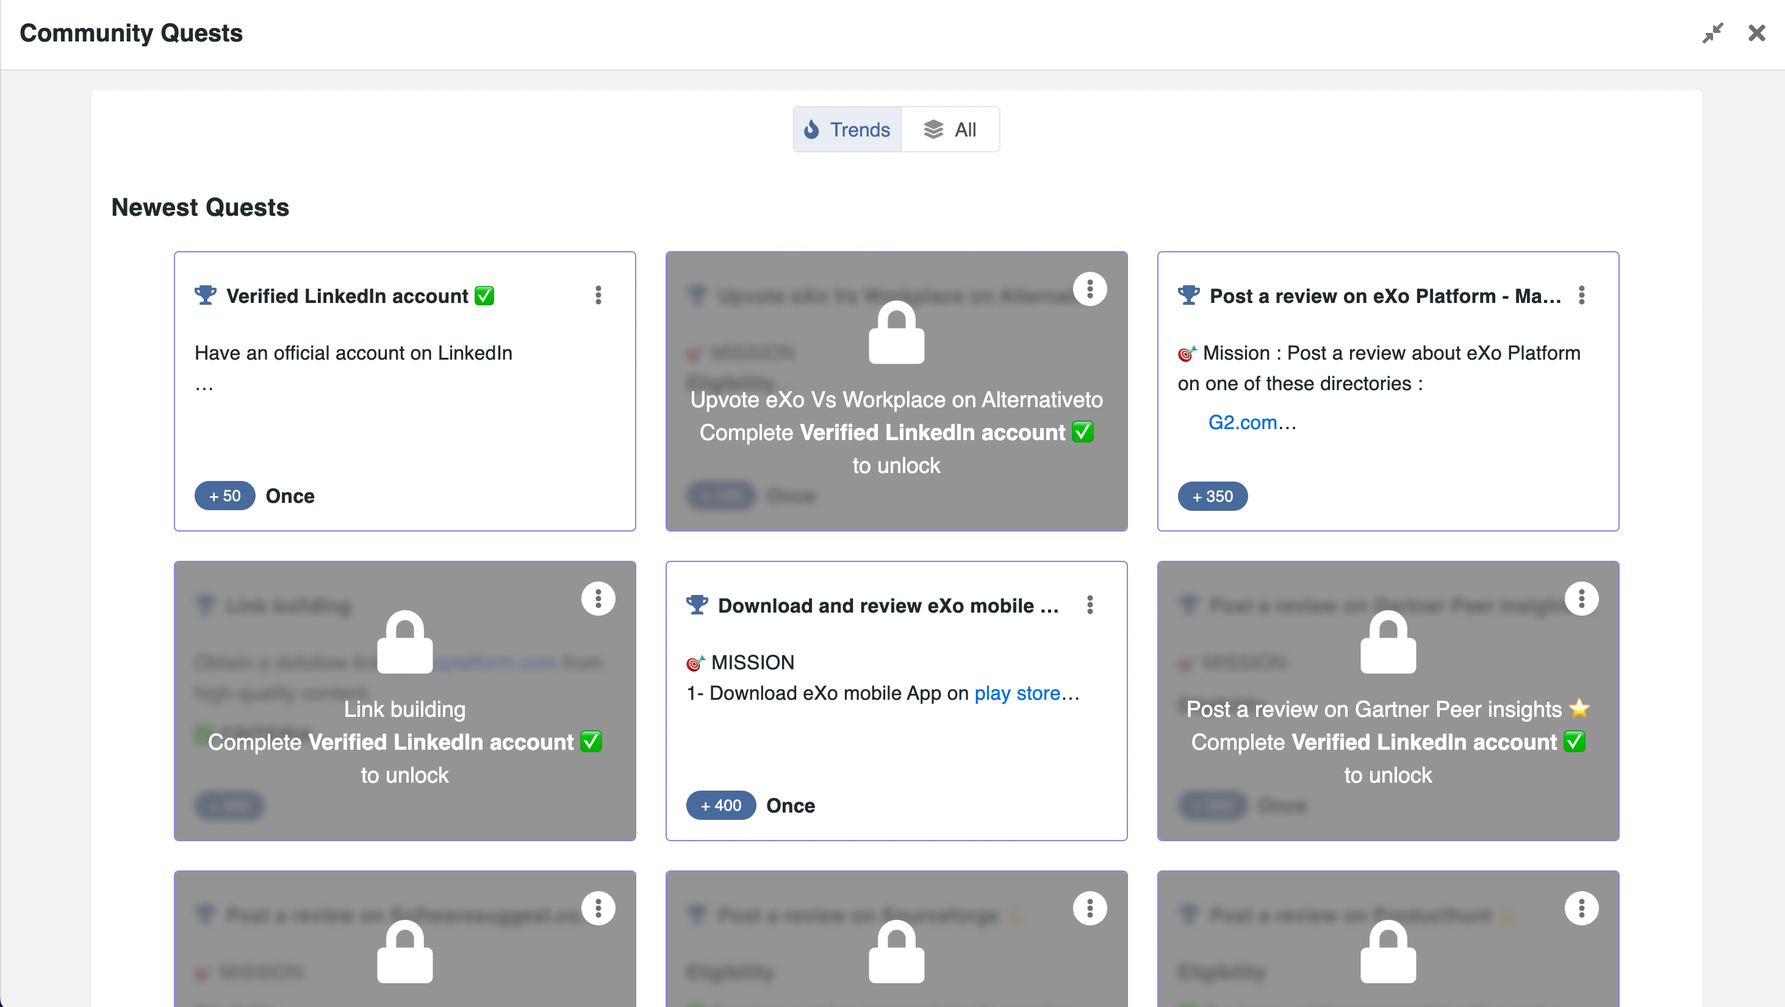This screenshot has width=1785, height=1007.
Task: Open three-dot menu on Post a review eXo Platform card
Action: 1581,296
